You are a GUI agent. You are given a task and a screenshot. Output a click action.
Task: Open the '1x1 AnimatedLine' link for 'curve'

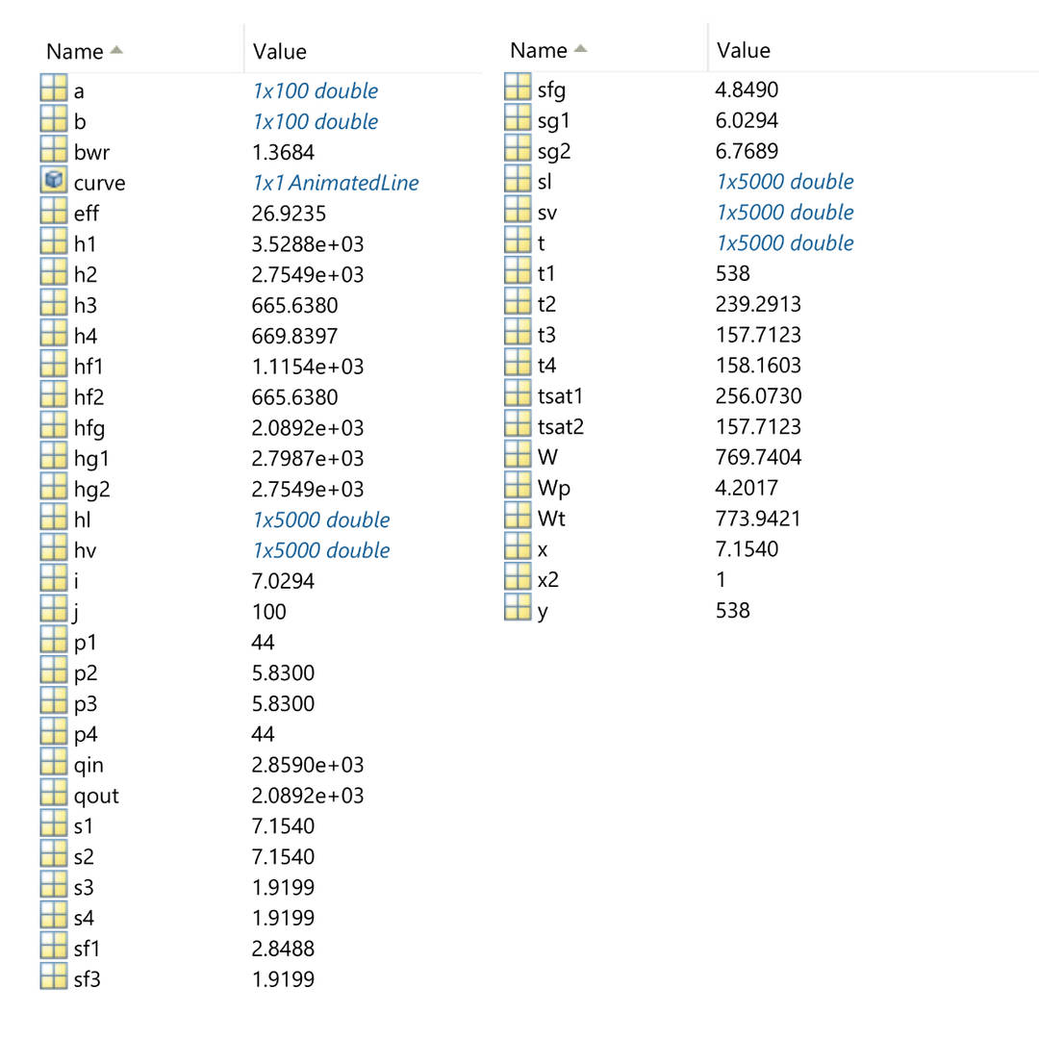[x=335, y=182]
